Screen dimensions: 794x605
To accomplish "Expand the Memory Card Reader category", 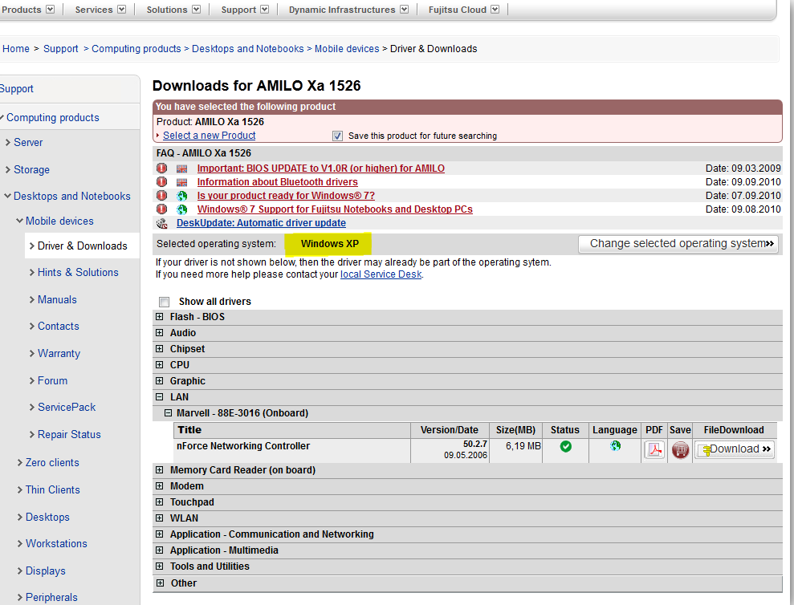I will (160, 470).
